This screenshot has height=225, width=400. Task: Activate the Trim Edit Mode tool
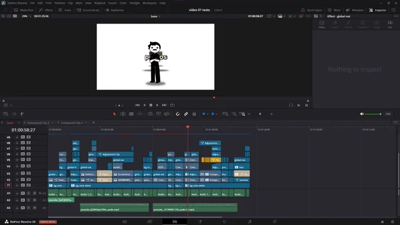pyautogui.click(x=123, y=114)
